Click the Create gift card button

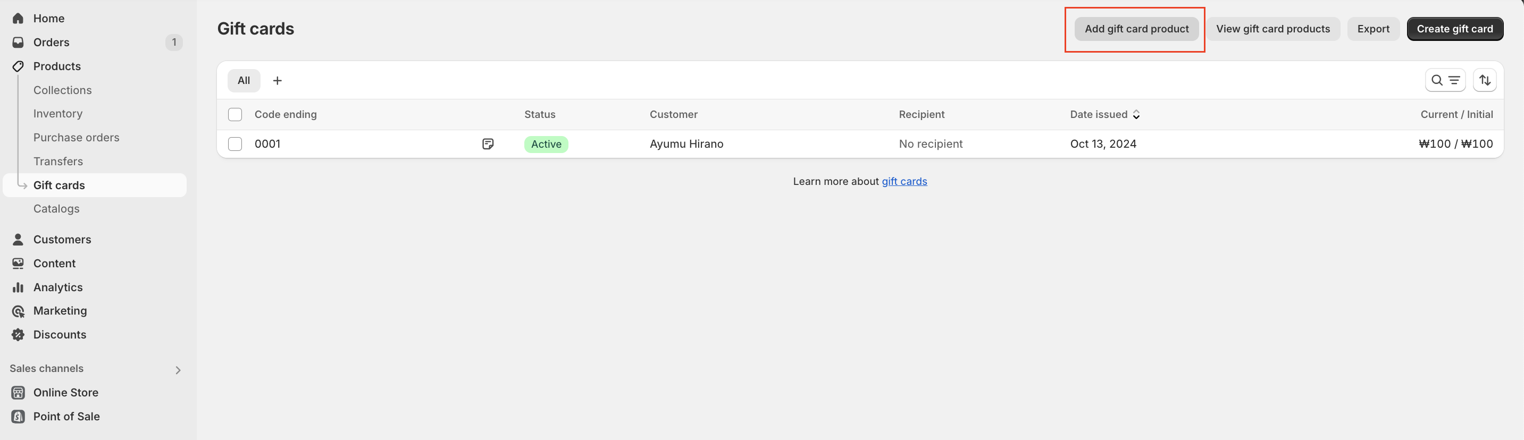coord(1455,29)
